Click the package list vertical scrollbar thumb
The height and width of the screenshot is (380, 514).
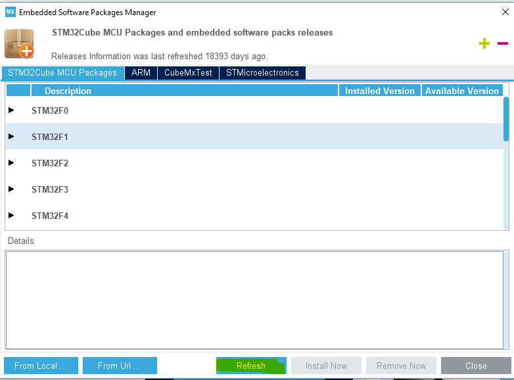[x=506, y=119]
